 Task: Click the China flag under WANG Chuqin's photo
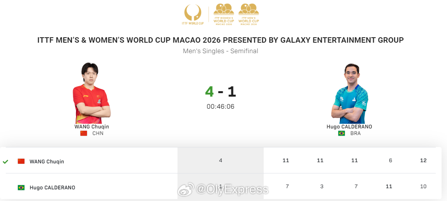[x=83, y=133]
